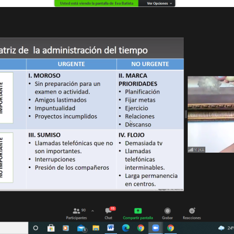This screenshot has height=234, width=234.
Task: Click the 'IV. FLOJO' heading
Action: [132, 135]
